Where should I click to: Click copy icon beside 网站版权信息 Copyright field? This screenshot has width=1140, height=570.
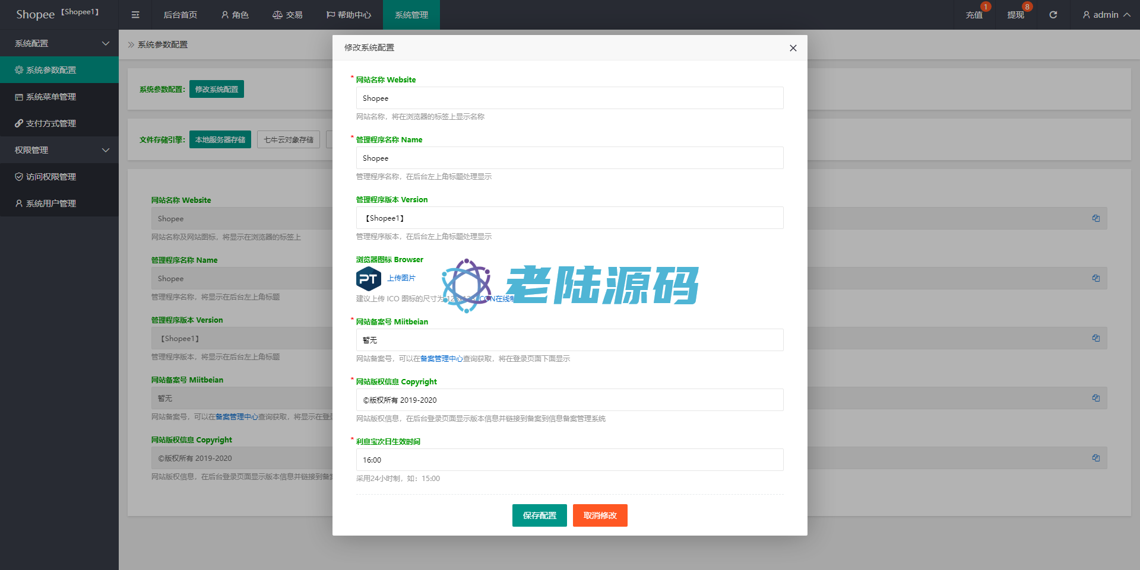tap(1096, 458)
